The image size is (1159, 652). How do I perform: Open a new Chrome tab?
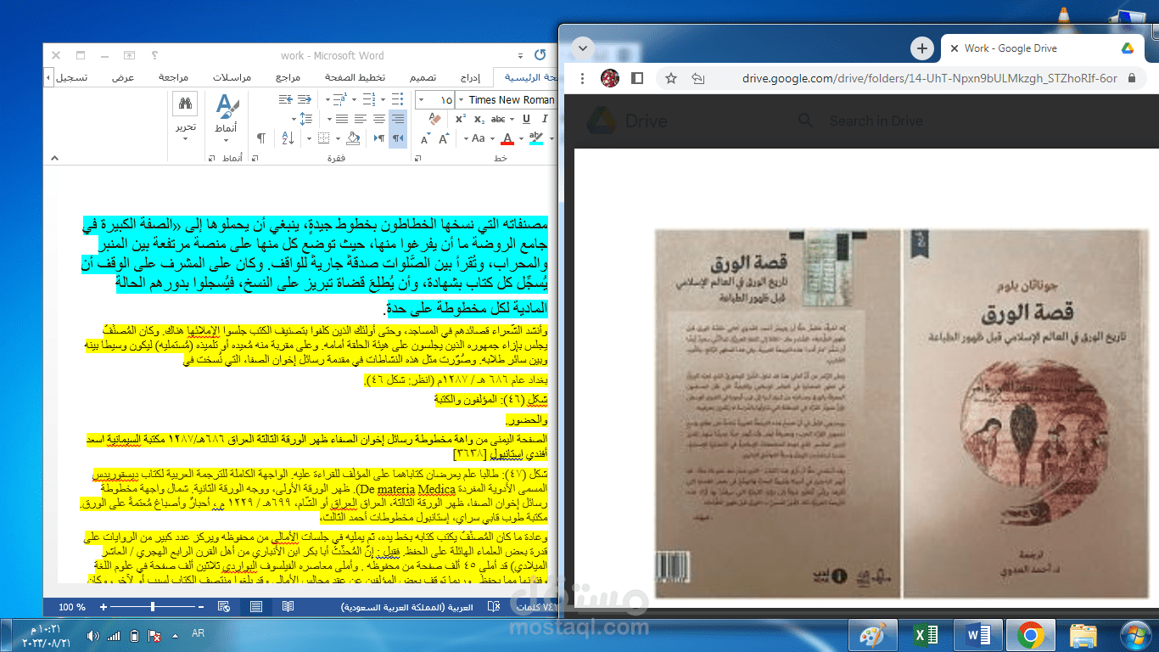coord(921,48)
